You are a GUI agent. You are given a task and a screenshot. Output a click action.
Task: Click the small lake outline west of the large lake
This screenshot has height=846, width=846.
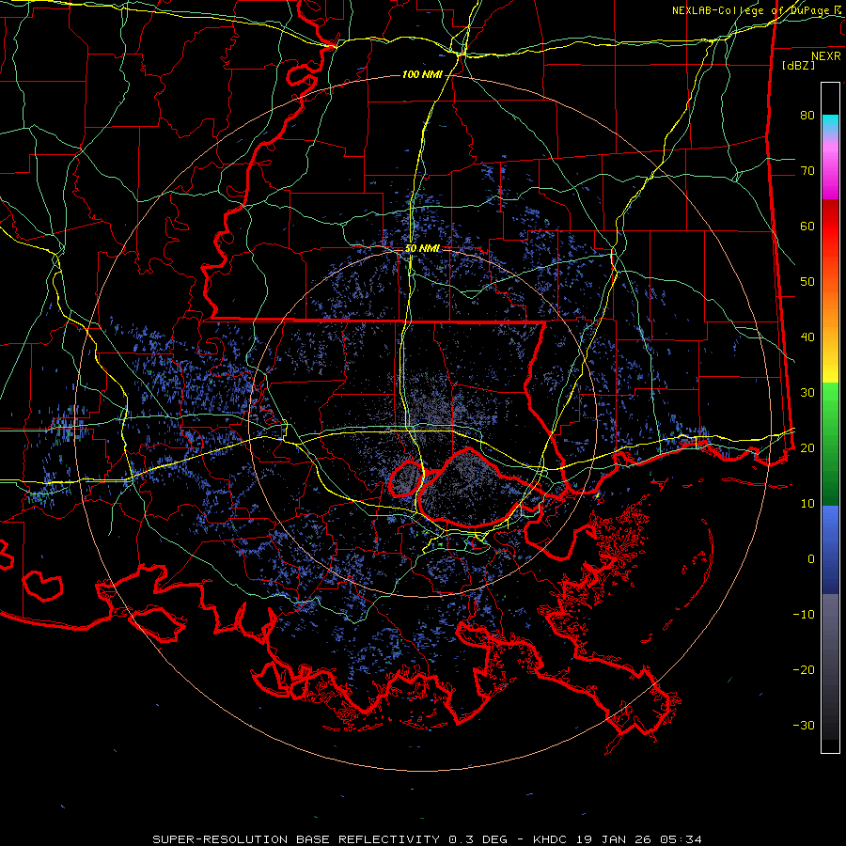[x=406, y=478]
